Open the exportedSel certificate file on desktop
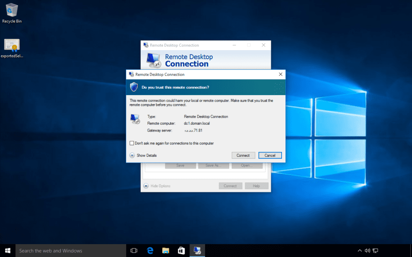The height and width of the screenshot is (257, 412). tap(12, 45)
